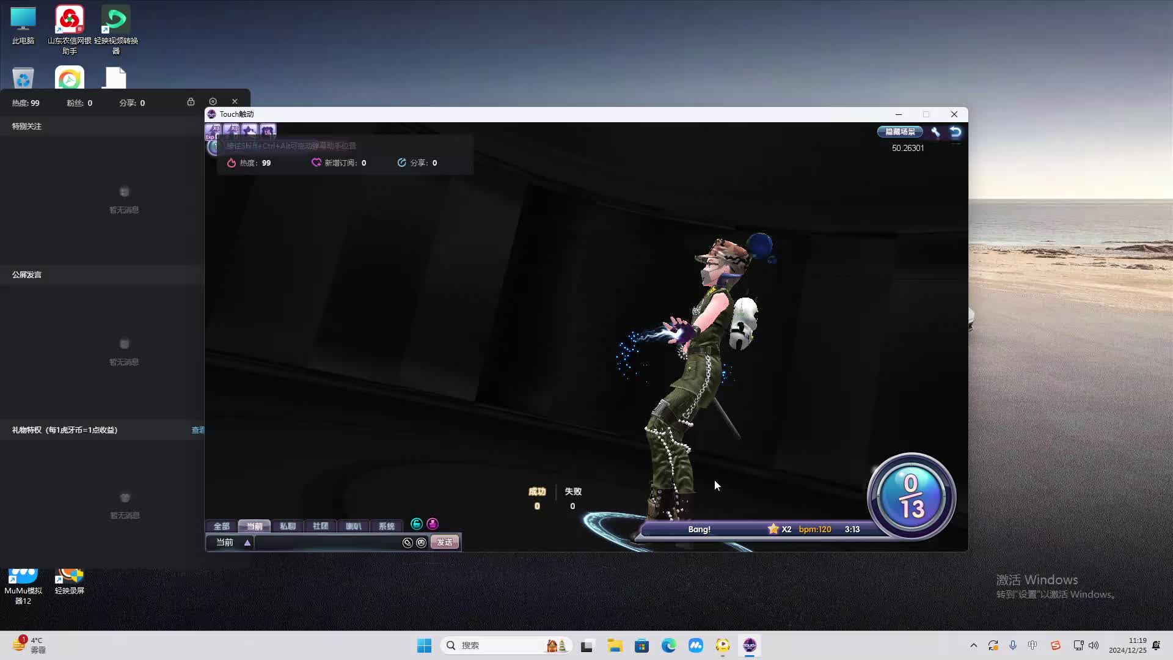
Task: Toggle the teal chat lock icon
Action: 417,524
